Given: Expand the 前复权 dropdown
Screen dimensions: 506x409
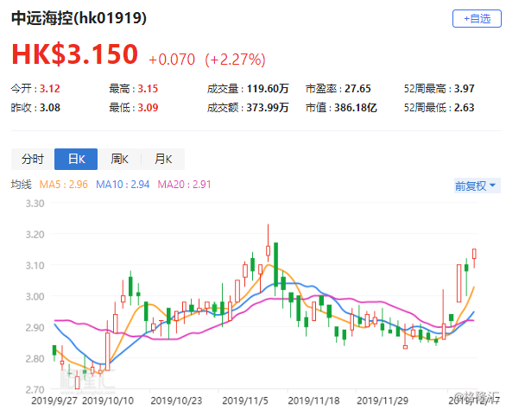Looking at the screenshot, I should point(477,186).
